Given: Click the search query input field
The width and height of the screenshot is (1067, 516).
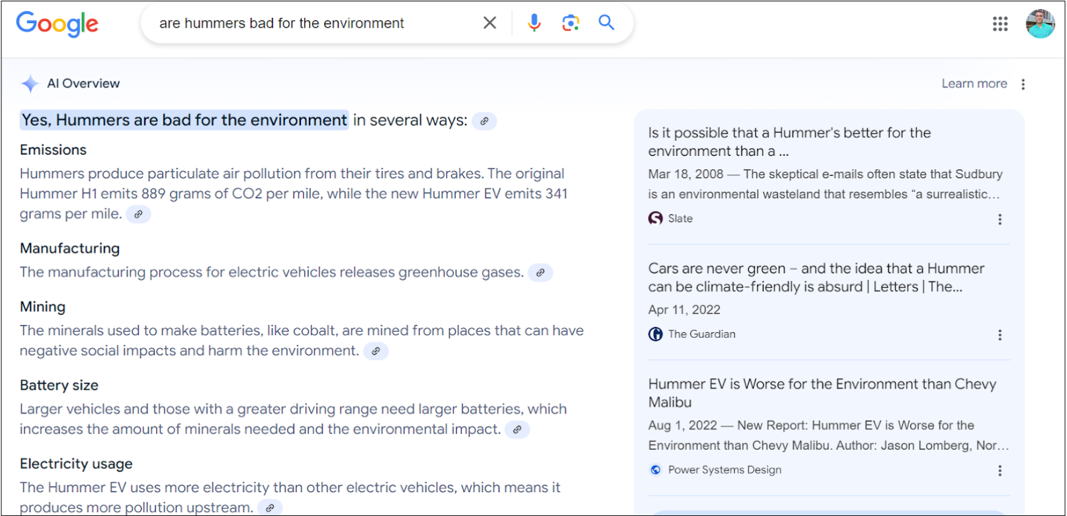Looking at the screenshot, I should tap(311, 24).
